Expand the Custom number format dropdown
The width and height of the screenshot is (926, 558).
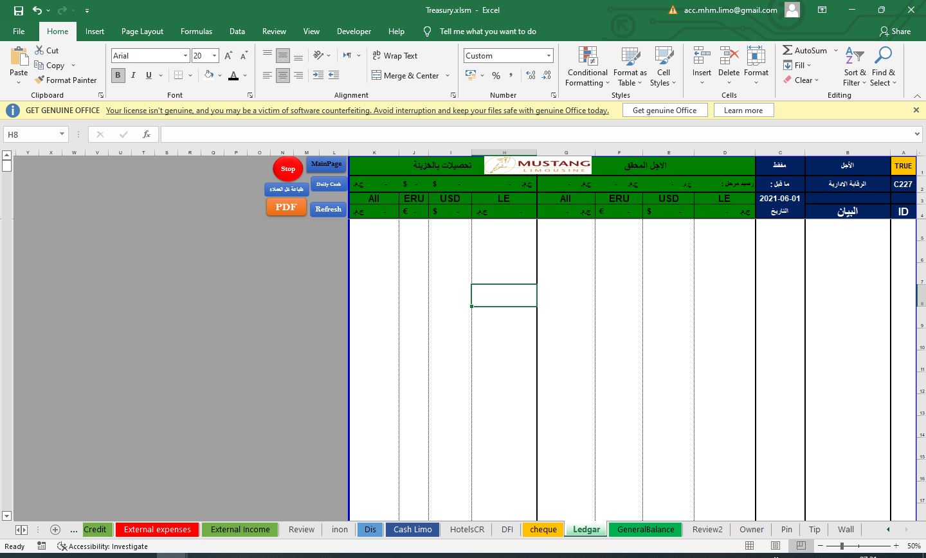pyautogui.click(x=548, y=56)
